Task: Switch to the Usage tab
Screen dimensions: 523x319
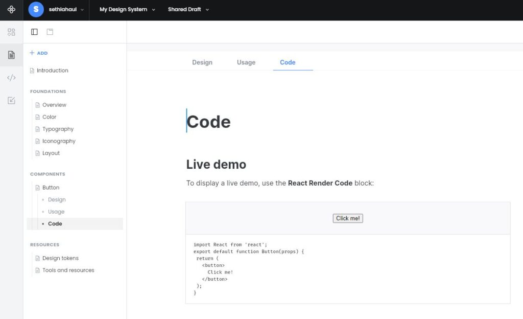Action: pyautogui.click(x=246, y=62)
